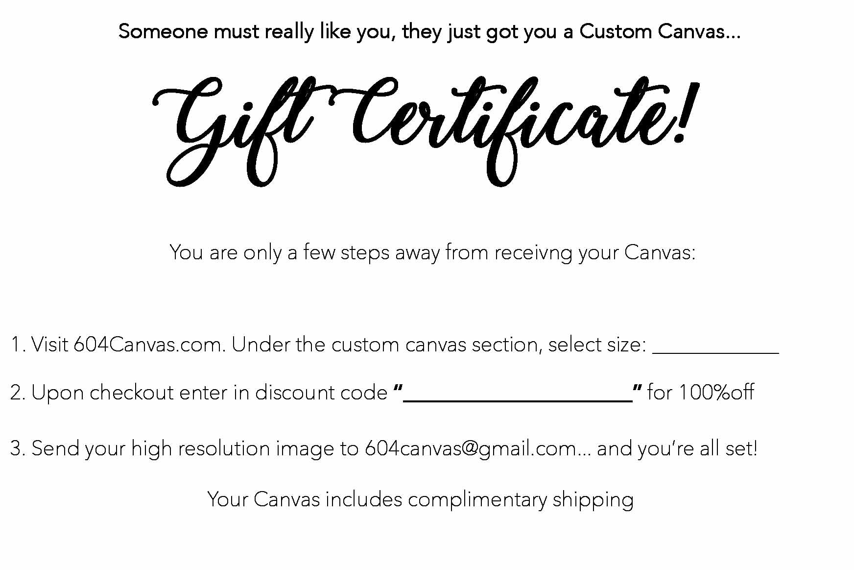This screenshot has width=854, height=570.
Task: Click the '100%off' text
Action: click(x=716, y=392)
